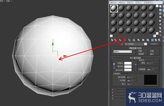Click the 漫反射 diffuse color swatch
This screenshot has height=106, width=164.
point(128,66)
